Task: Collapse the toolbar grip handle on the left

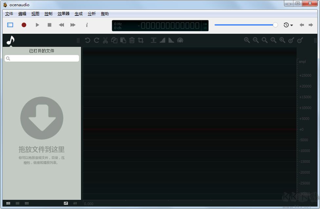Action: coord(78,40)
